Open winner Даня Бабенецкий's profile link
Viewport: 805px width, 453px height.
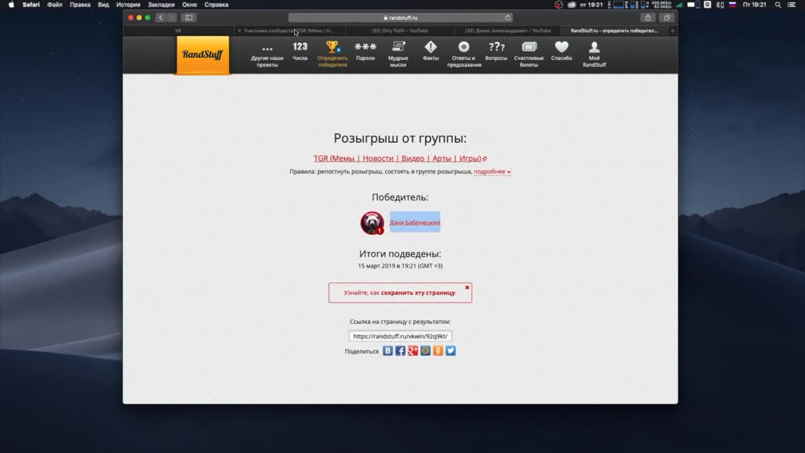coord(414,223)
